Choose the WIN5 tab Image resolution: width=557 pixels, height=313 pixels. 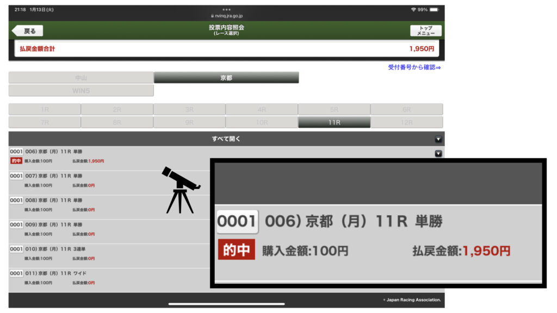[x=81, y=90]
